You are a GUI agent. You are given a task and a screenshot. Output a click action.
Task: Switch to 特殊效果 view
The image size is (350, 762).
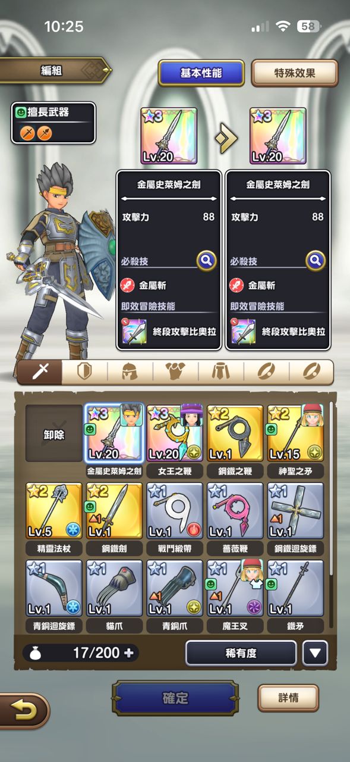[x=295, y=74]
